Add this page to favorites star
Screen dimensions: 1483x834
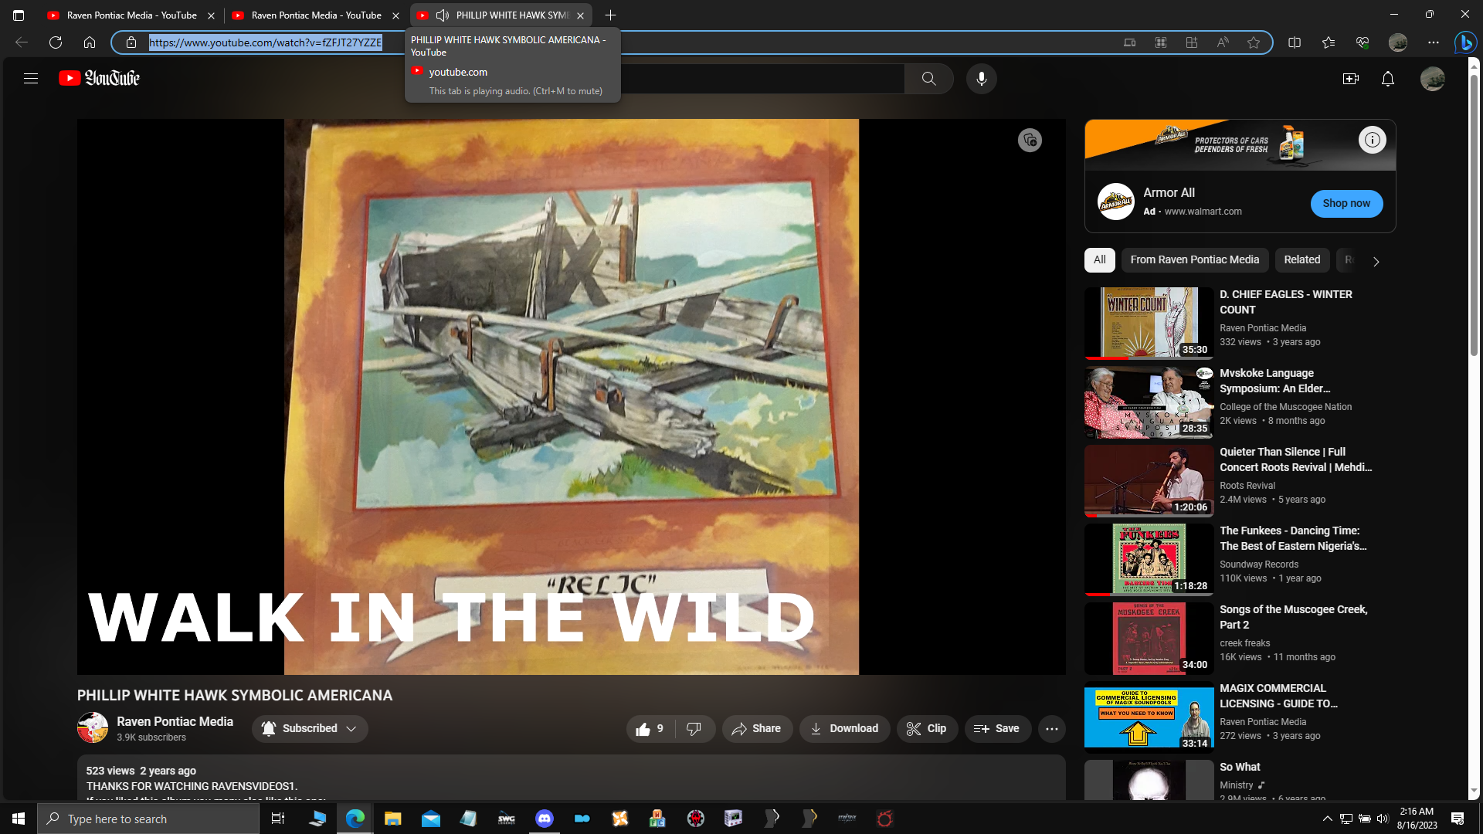click(x=1254, y=42)
